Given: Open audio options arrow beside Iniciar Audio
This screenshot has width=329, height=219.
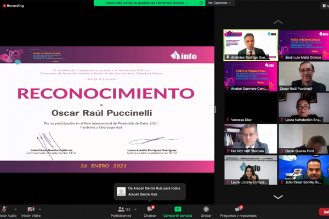Looking at the screenshot, I should tap(15, 209).
